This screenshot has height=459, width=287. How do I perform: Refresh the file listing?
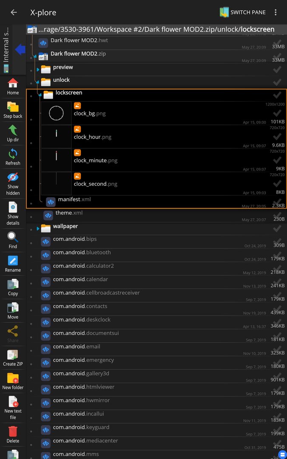click(13, 157)
